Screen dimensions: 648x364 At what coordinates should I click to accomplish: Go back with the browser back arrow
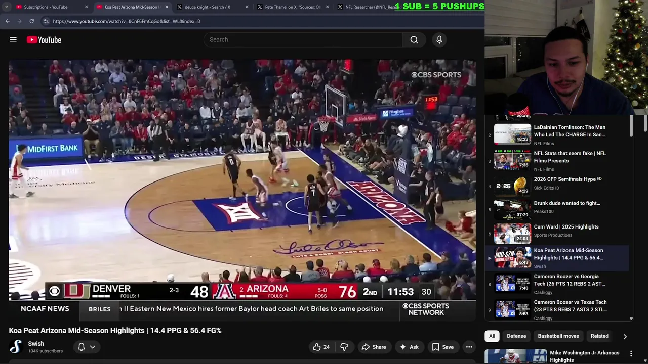coord(7,21)
